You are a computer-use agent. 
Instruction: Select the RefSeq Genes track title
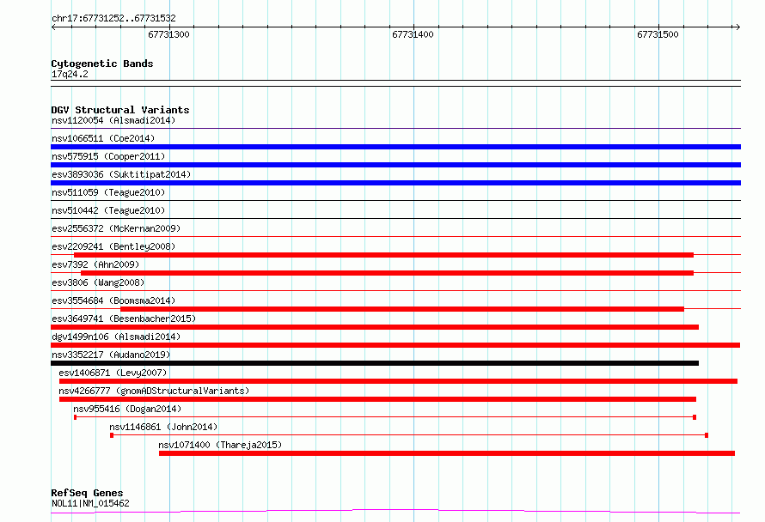click(x=87, y=493)
